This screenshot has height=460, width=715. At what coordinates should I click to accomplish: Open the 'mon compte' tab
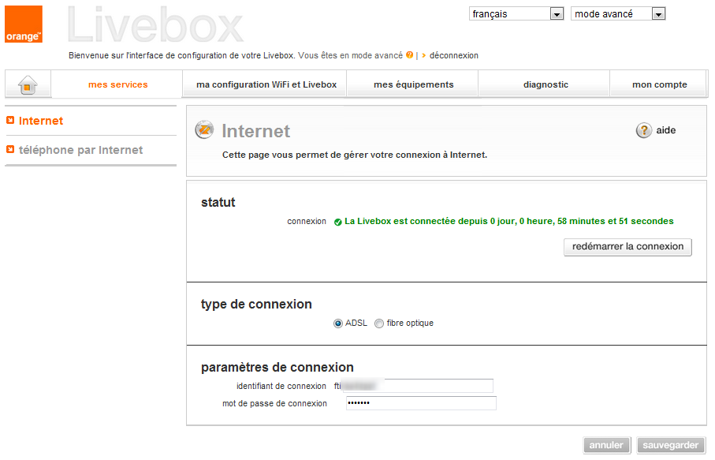(659, 84)
